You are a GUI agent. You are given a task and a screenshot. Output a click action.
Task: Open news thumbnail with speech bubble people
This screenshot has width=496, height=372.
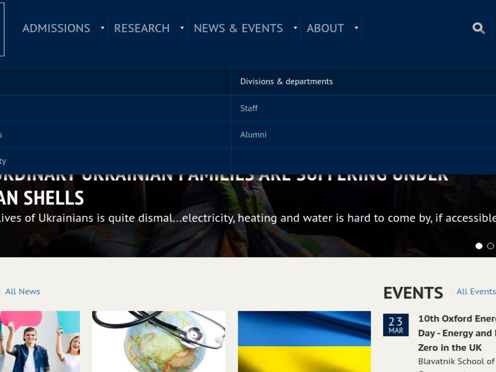(40, 341)
